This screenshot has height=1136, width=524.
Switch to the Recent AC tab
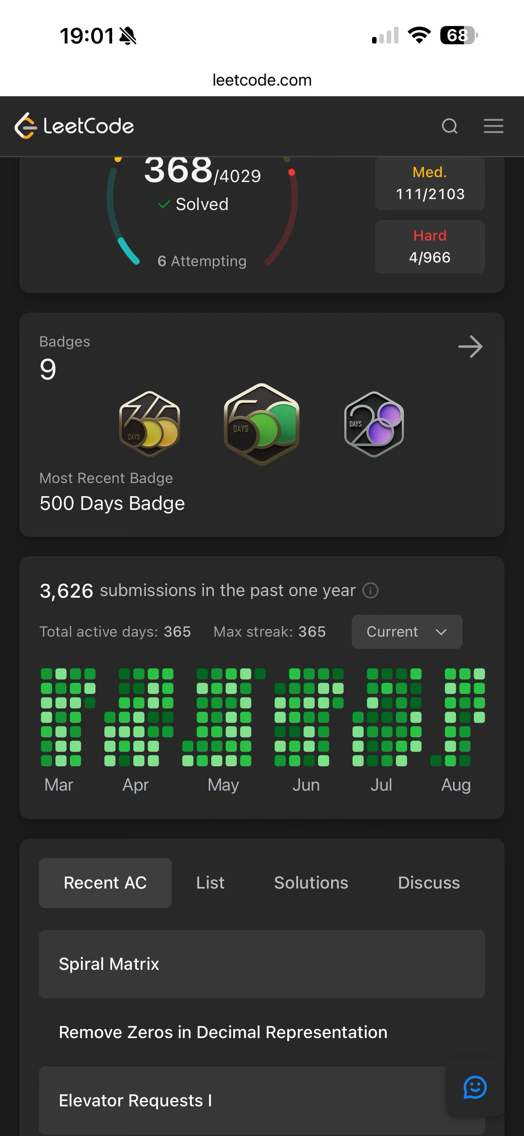click(x=106, y=883)
